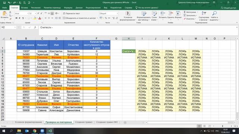
Task: Copy the selected cells
Action: point(10,16)
